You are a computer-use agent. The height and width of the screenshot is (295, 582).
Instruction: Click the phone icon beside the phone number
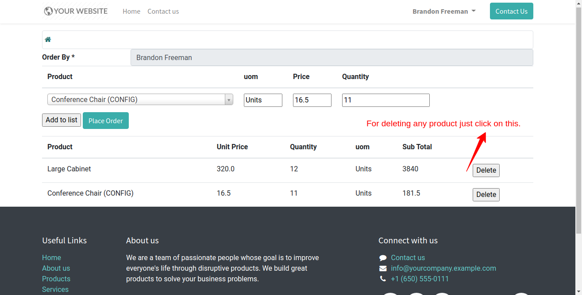[383, 279]
